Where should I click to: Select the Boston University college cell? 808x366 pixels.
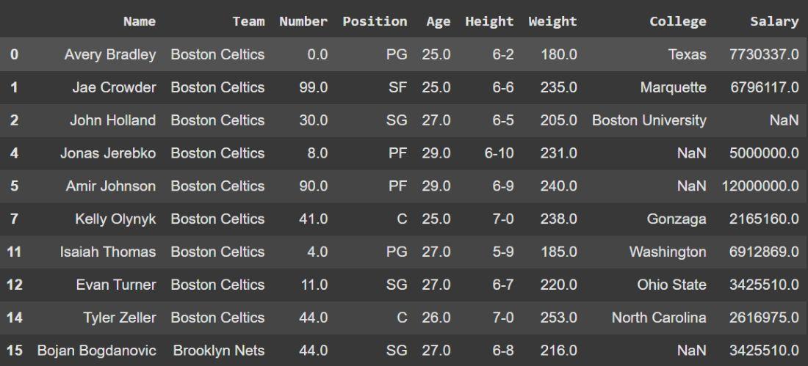pos(649,120)
